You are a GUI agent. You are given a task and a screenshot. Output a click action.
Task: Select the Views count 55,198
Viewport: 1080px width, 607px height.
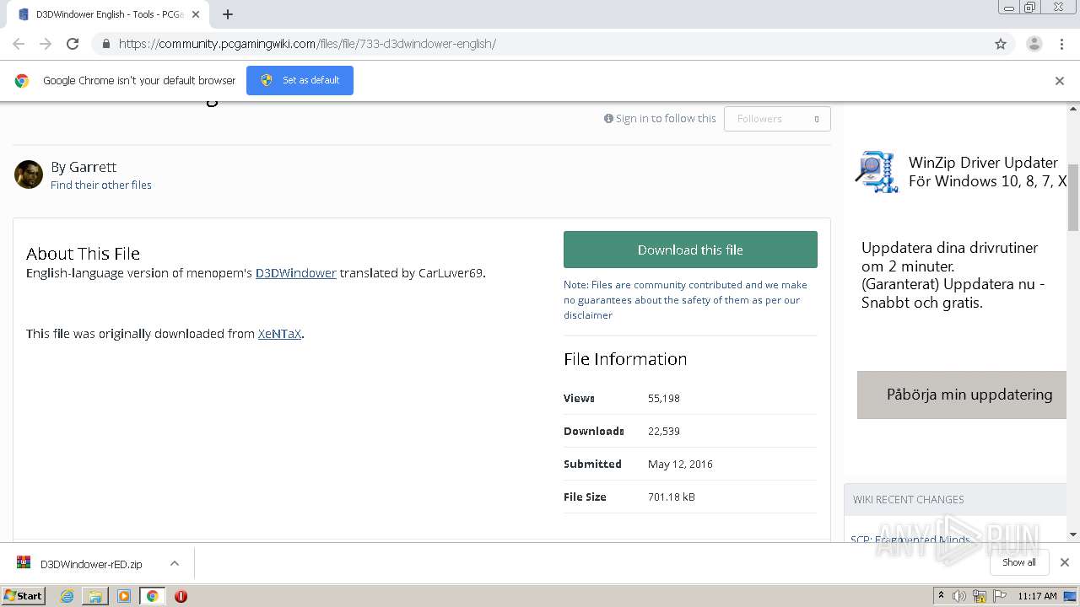(x=663, y=399)
